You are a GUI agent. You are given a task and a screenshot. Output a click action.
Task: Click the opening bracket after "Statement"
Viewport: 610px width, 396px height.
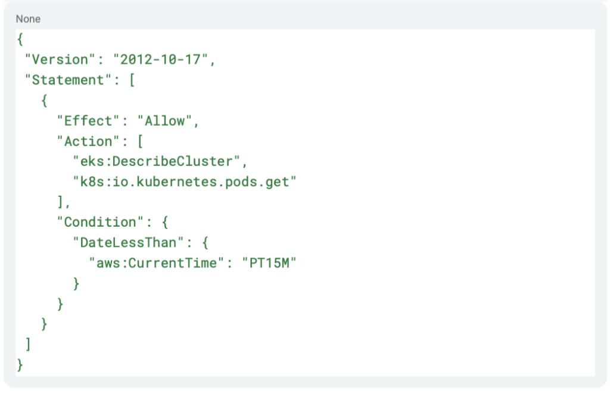(x=132, y=80)
